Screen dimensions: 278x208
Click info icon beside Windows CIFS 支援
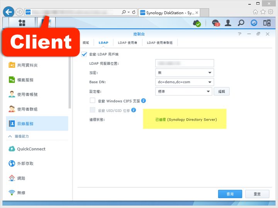click(143, 101)
